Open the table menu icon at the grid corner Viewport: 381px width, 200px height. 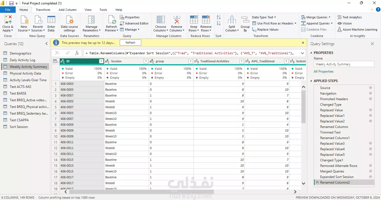coord(55,61)
